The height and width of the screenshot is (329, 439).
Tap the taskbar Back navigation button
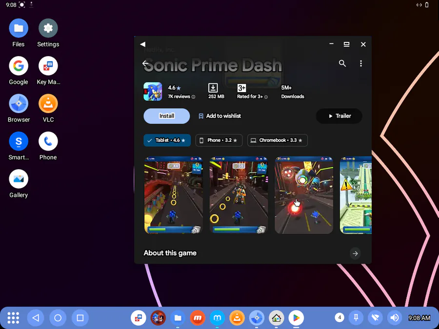tap(36, 318)
